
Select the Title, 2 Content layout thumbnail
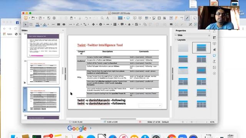[201, 59]
